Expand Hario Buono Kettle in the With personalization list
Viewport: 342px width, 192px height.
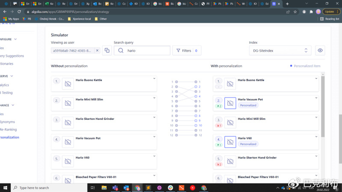click(316, 78)
